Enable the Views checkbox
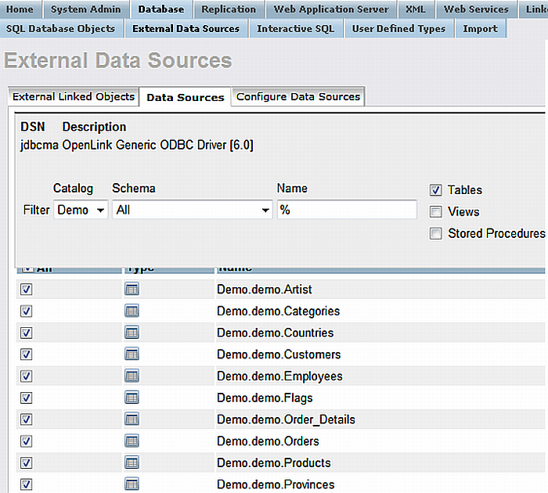Screen dimensions: 548x493 tap(436, 212)
